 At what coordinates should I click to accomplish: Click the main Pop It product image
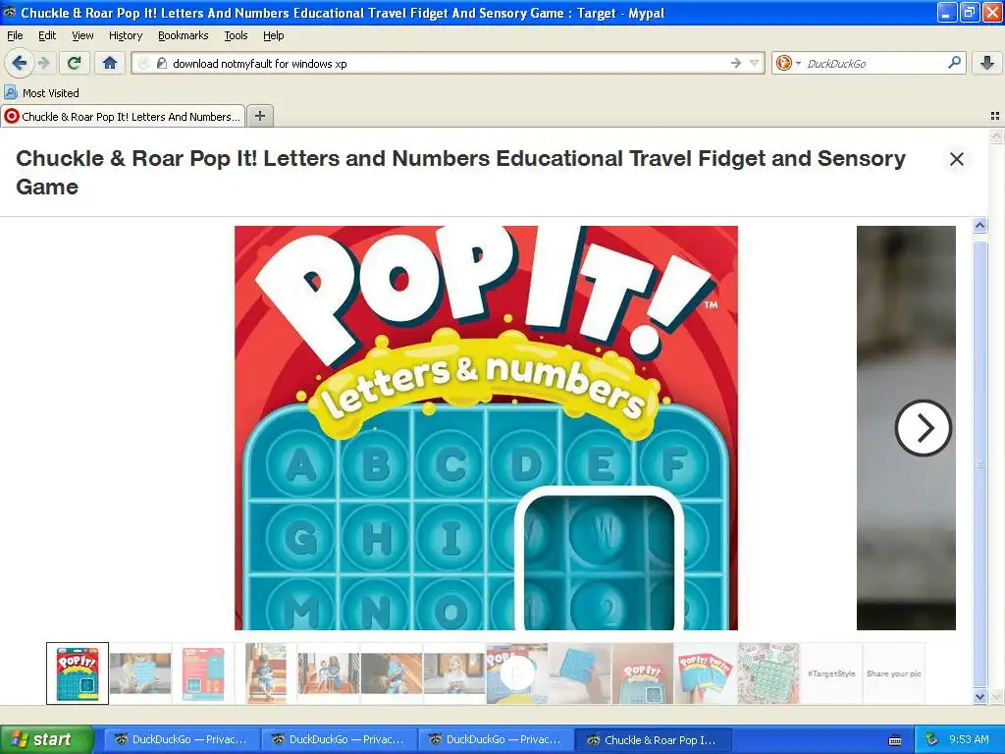click(x=486, y=428)
